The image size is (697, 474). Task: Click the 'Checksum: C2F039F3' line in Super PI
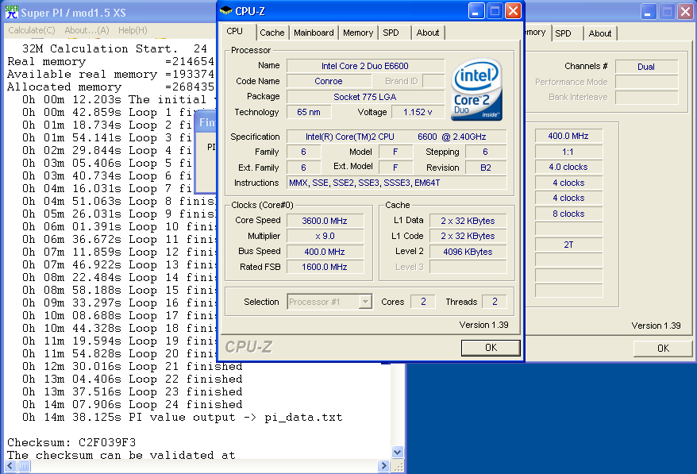[71, 442]
